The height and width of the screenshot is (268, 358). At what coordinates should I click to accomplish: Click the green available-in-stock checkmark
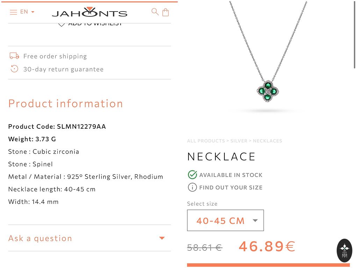[192, 175]
